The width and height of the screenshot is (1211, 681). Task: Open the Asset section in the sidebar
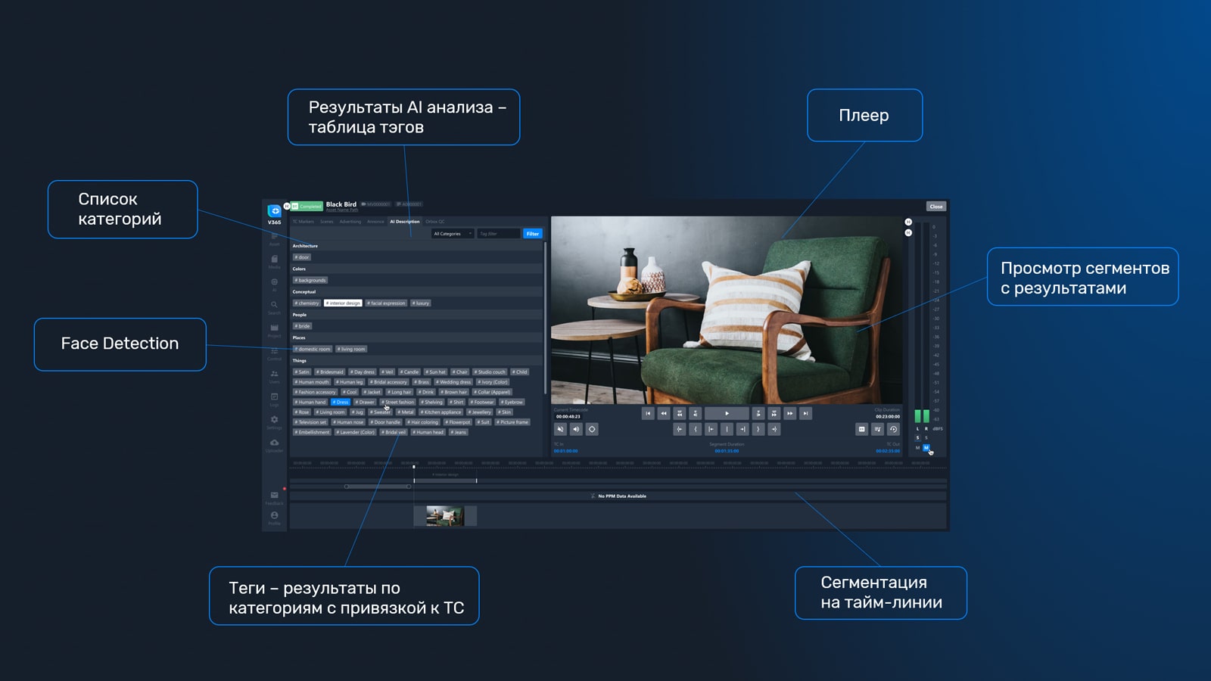(274, 238)
